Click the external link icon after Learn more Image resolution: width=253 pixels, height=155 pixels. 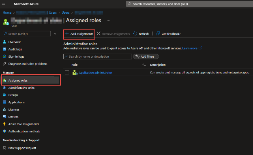click(200, 48)
